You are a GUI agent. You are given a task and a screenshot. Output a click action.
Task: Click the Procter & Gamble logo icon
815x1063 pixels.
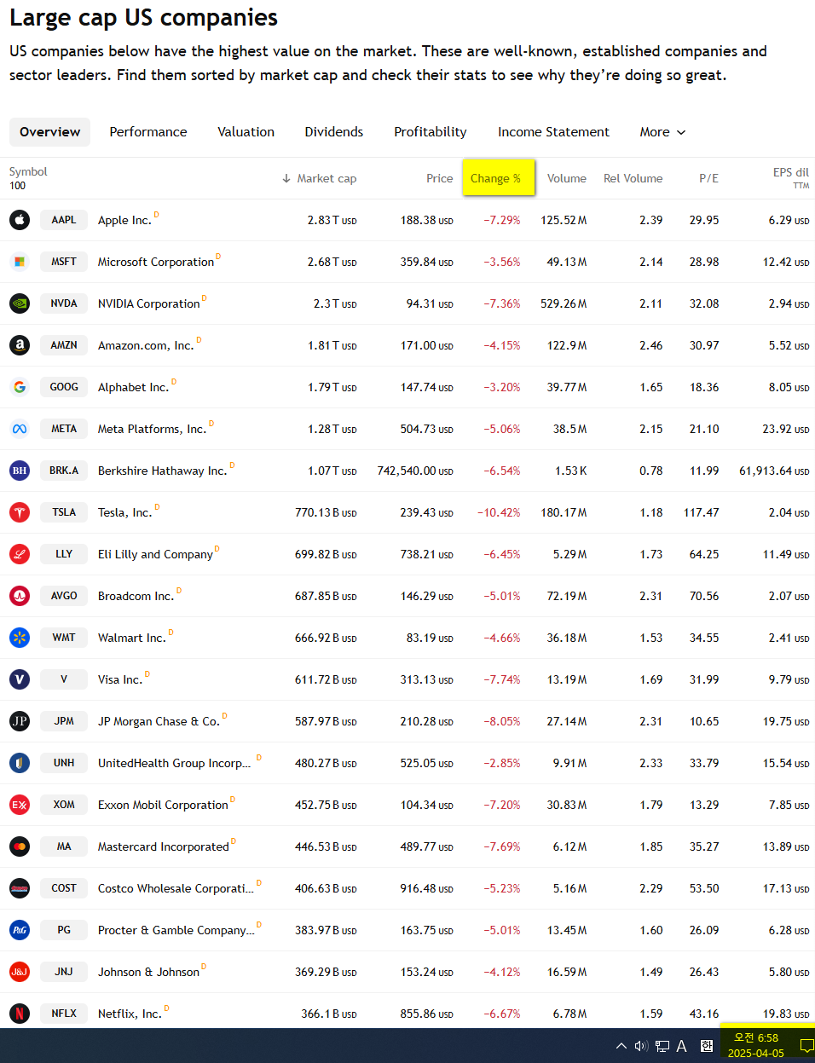[20, 930]
